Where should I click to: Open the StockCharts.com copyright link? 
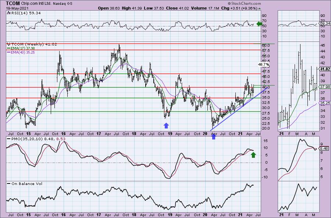tap(245, 3)
